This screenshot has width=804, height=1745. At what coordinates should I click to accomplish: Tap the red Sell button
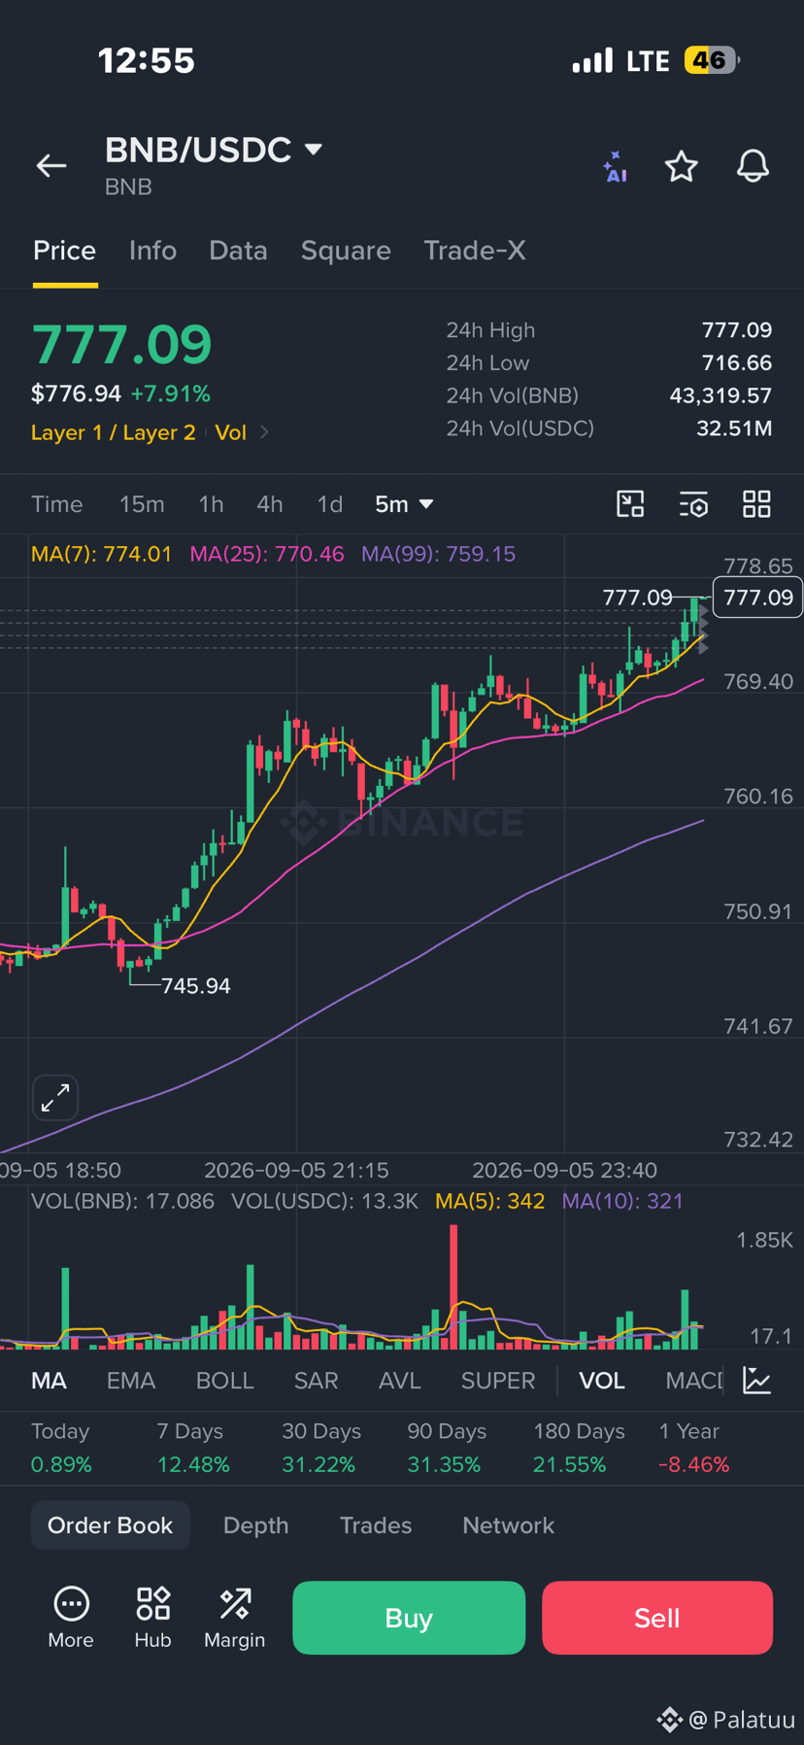pos(657,1618)
